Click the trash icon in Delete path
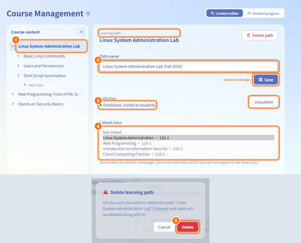This screenshot has height=243, width=301. 248,35
